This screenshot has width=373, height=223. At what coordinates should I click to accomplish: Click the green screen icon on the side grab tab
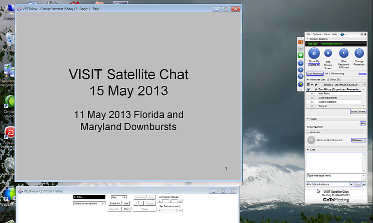[x=300, y=55]
